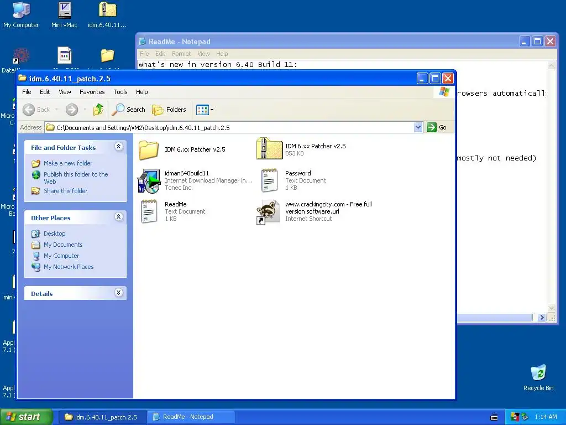Open the Forward history dropdown arrow
The image size is (566, 425).
pos(85,110)
